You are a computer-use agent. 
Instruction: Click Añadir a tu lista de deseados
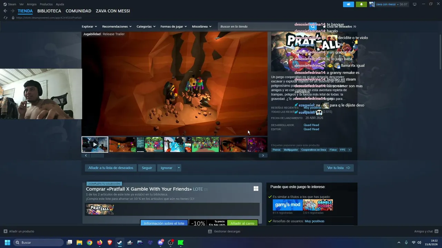(x=110, y=168)
